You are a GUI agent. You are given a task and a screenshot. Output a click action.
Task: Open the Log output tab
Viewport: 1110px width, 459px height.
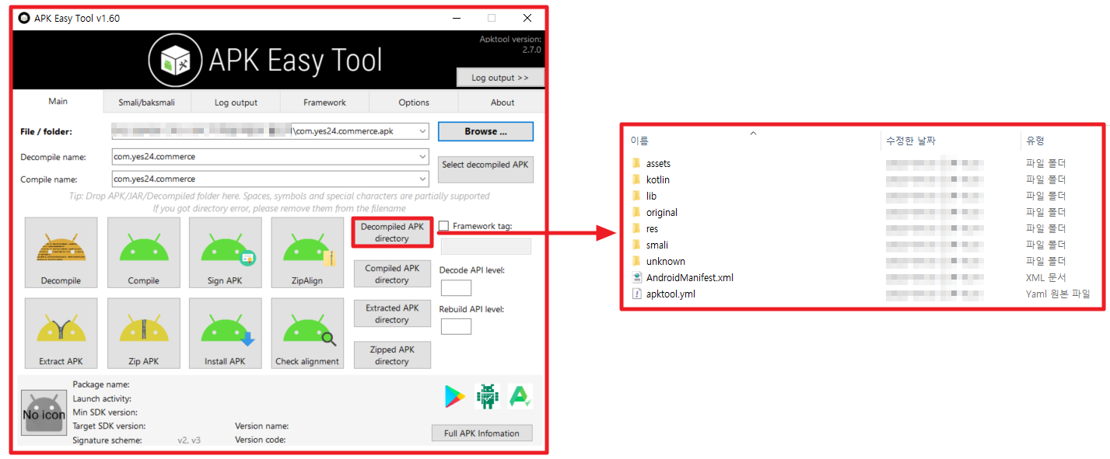[x=236, y=102]
